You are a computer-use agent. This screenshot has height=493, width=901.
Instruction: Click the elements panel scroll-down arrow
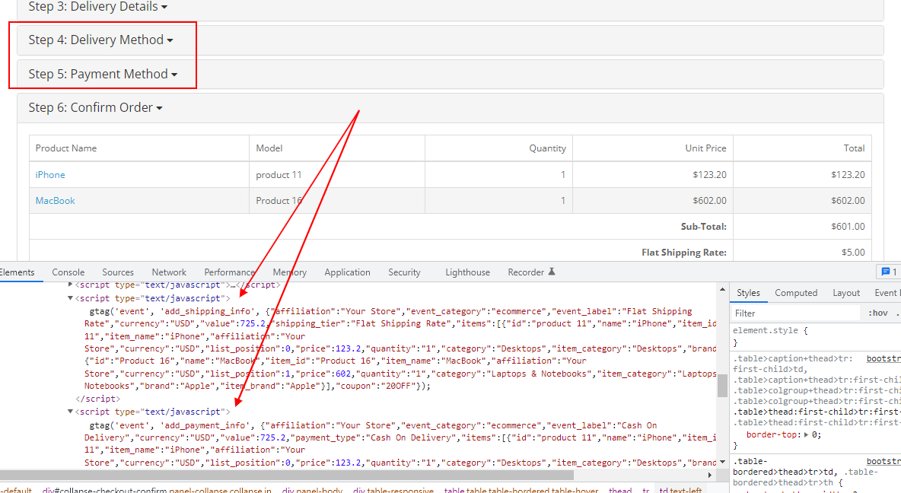coord(722,462)
